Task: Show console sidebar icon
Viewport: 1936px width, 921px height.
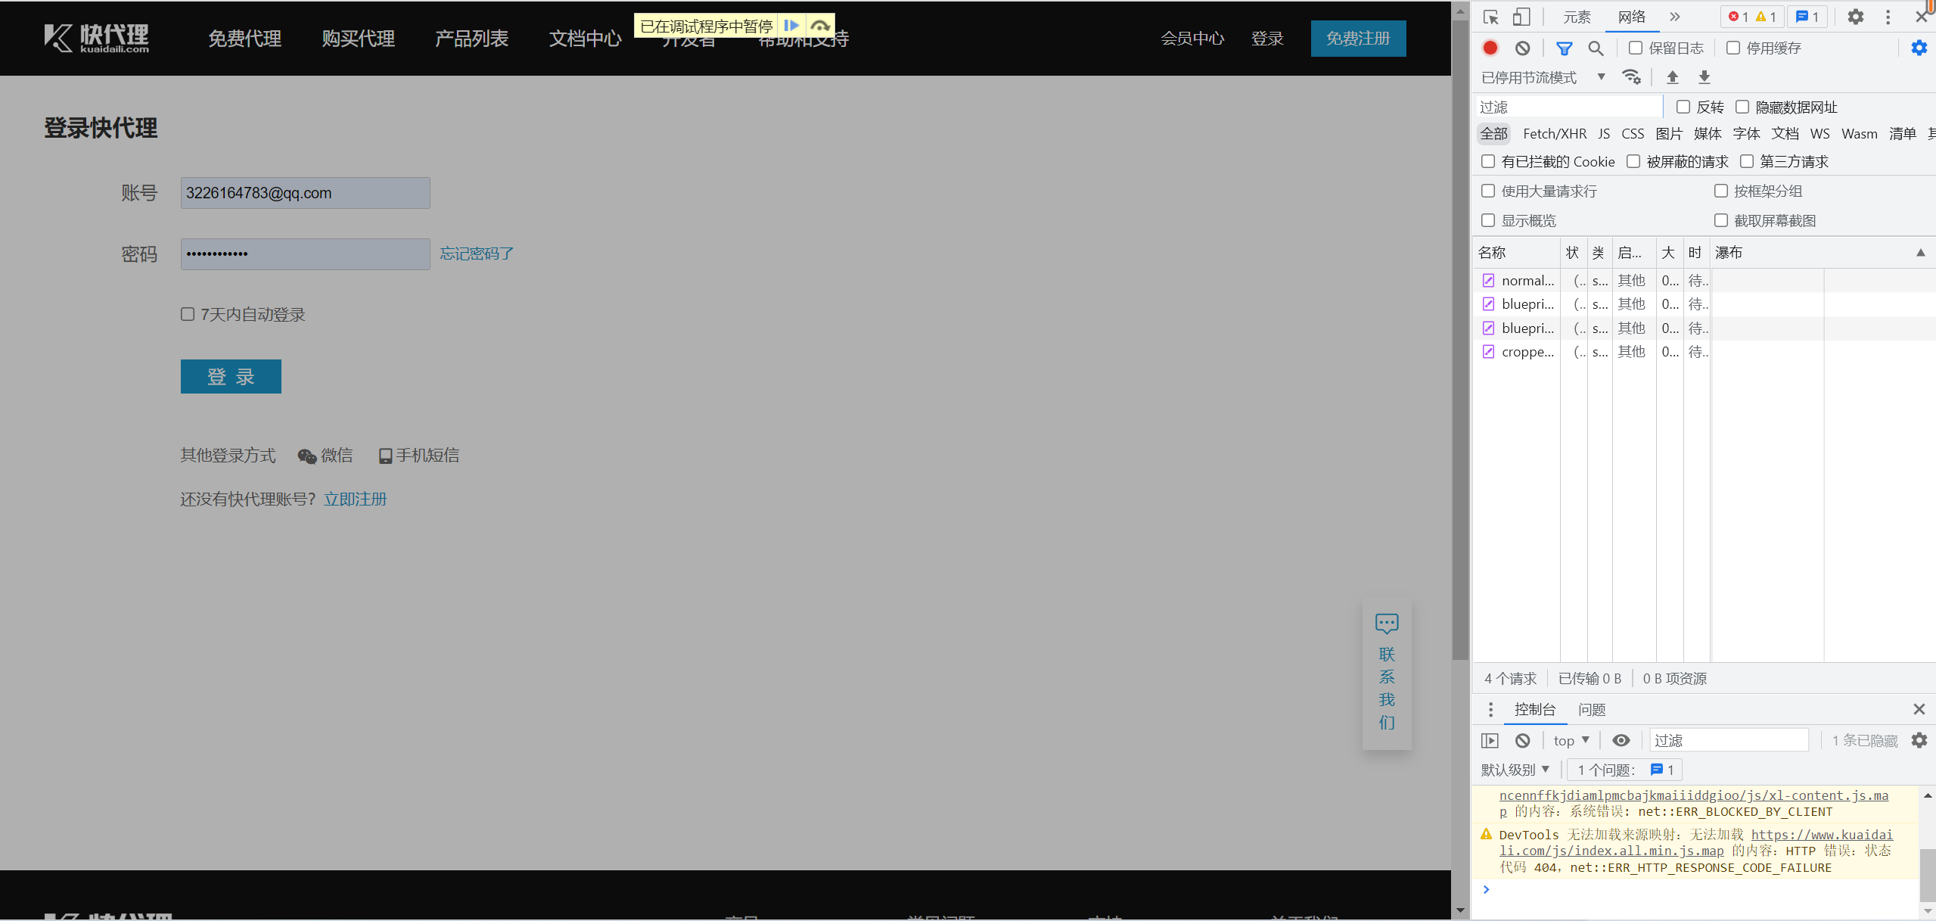Action: pos(1490,740)
